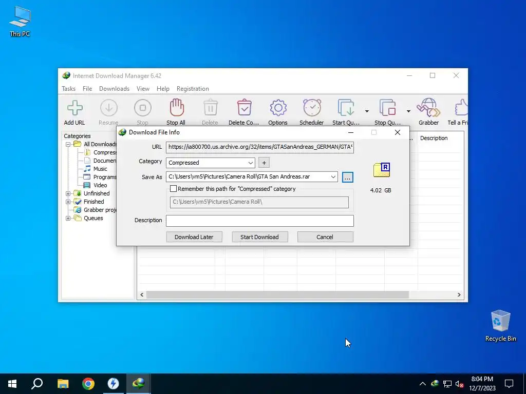526x394 pixels.
Task: Click the Download Later button
Action: pyautogui.click(x=194, y=237)
